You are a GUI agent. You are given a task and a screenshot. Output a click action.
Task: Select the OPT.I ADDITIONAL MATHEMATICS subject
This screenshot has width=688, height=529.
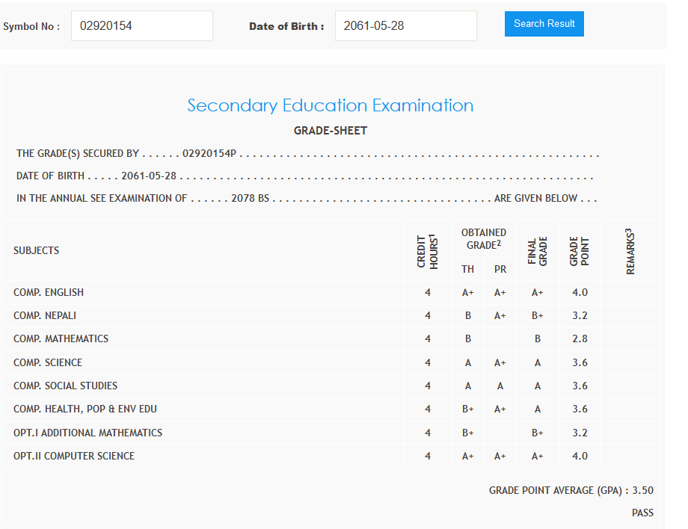(x=87, y=433)
